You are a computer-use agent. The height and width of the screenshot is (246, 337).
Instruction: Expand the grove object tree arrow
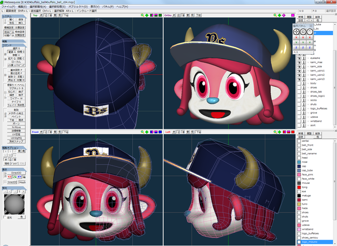[308, 112]
